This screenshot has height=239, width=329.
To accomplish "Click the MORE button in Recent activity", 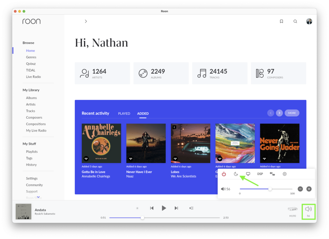I will click(292, 113).
